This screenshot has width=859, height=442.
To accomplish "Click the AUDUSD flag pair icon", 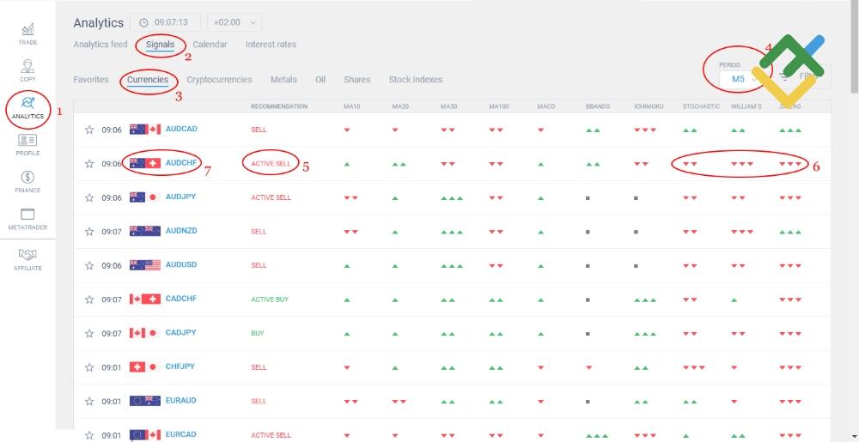I will 145,264.
